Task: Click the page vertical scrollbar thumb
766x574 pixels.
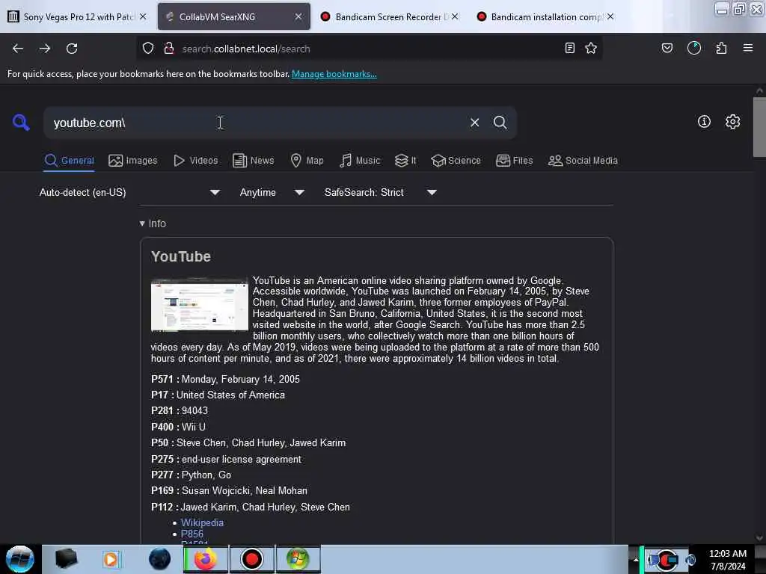Action: tap(759, 127)
